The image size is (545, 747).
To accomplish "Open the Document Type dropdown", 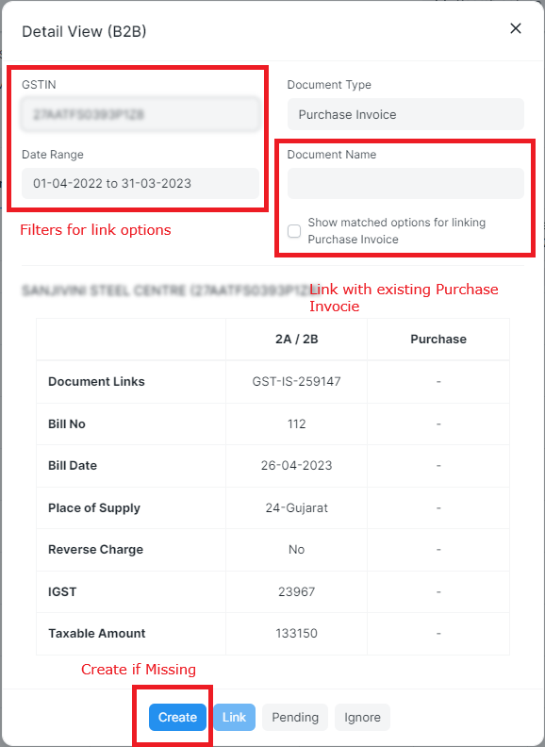I will tap(405, 114).
